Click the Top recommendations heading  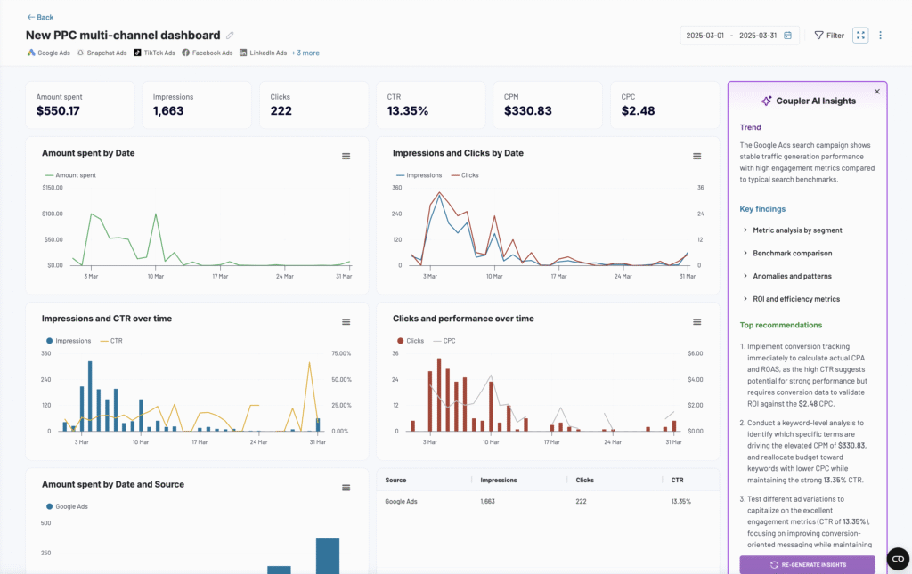780,326
